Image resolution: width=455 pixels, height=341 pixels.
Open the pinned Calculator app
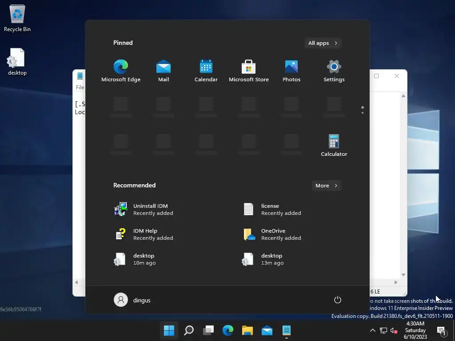[x=334, y=146]
